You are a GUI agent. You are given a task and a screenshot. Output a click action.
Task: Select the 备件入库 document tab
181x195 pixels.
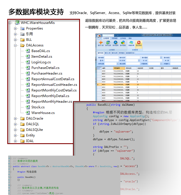tap(107, 53)
